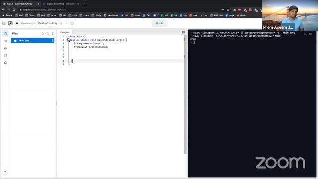Click the red browser extension icon
This screenshot has height=179, width=318.
pyautogui.click(x=239, y=10)
